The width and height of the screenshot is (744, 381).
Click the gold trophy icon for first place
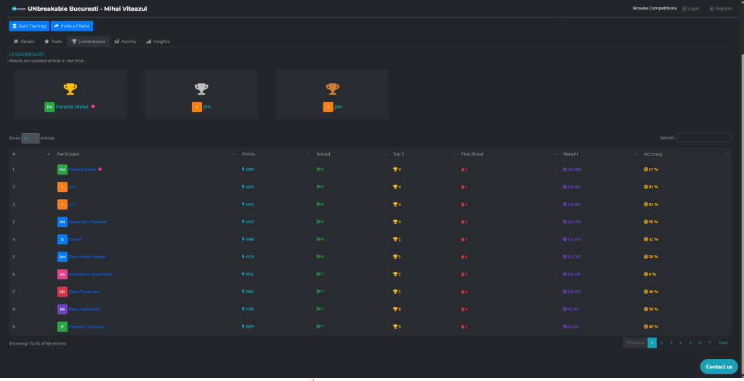click(70, 89)
